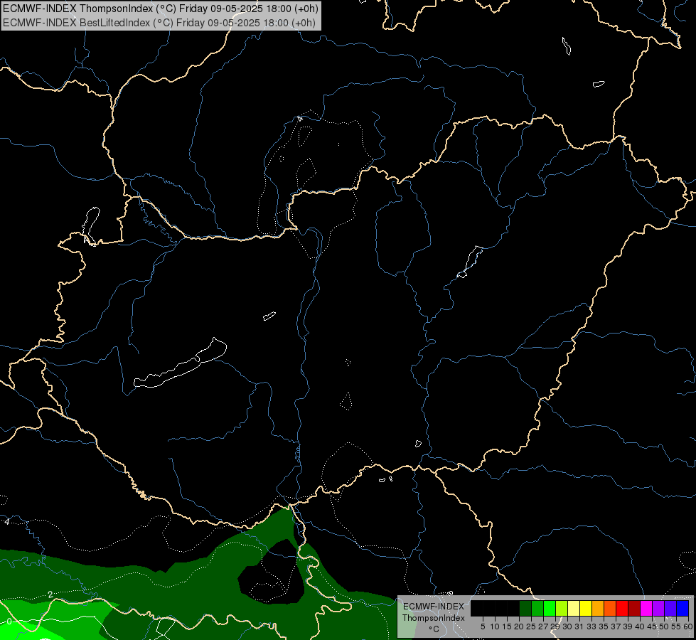
Task: Click the °C unit label in legend
Action: coord(434,629)
